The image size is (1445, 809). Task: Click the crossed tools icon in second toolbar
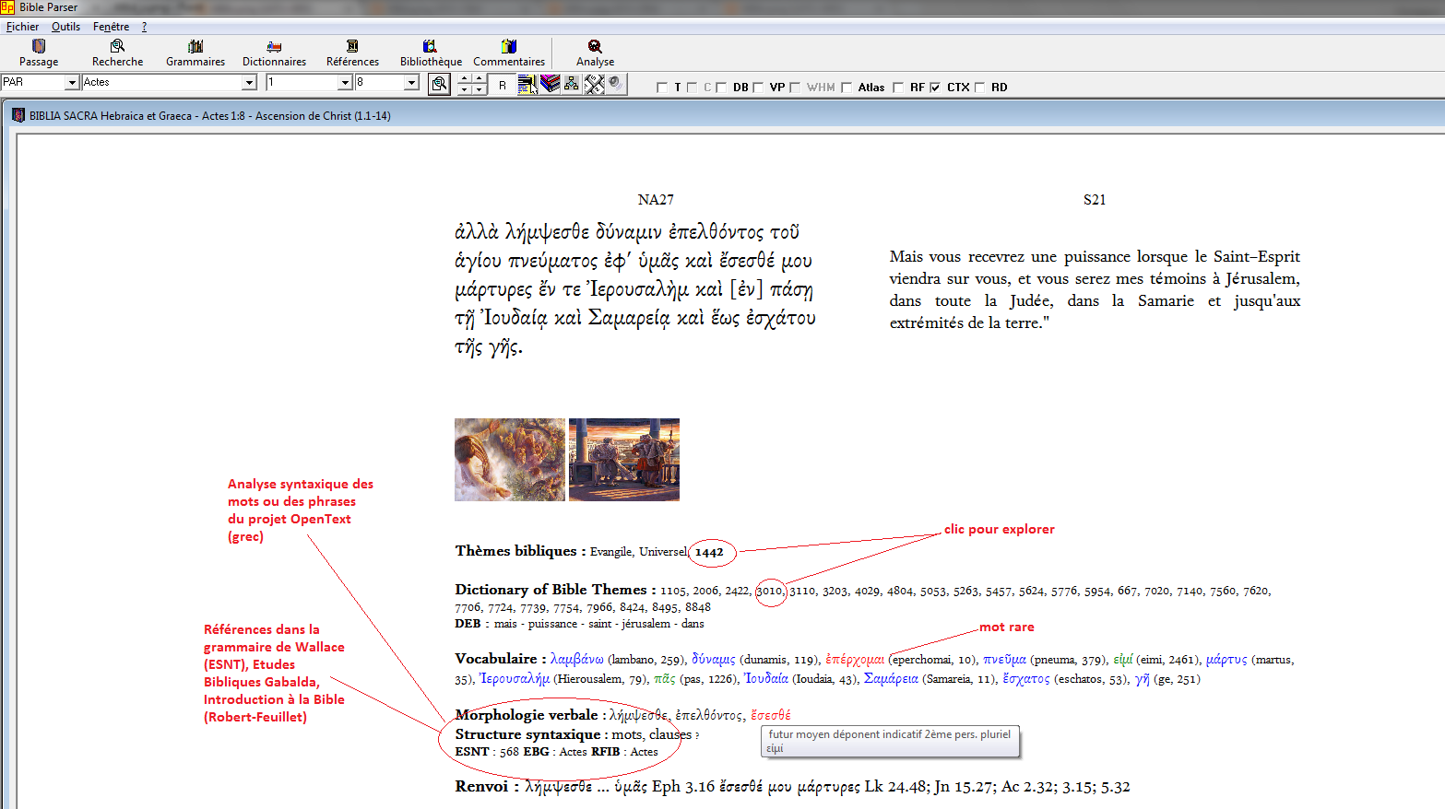594,84
